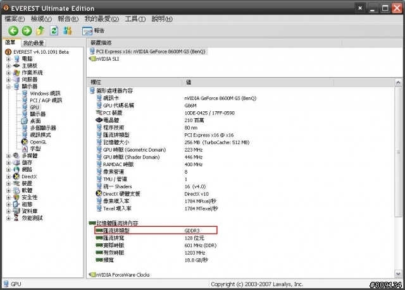Image resolution: width=405 pixels, height=290 pixels.
Task: Expand the 伺服器 tree node
Action: click(8, 80)
